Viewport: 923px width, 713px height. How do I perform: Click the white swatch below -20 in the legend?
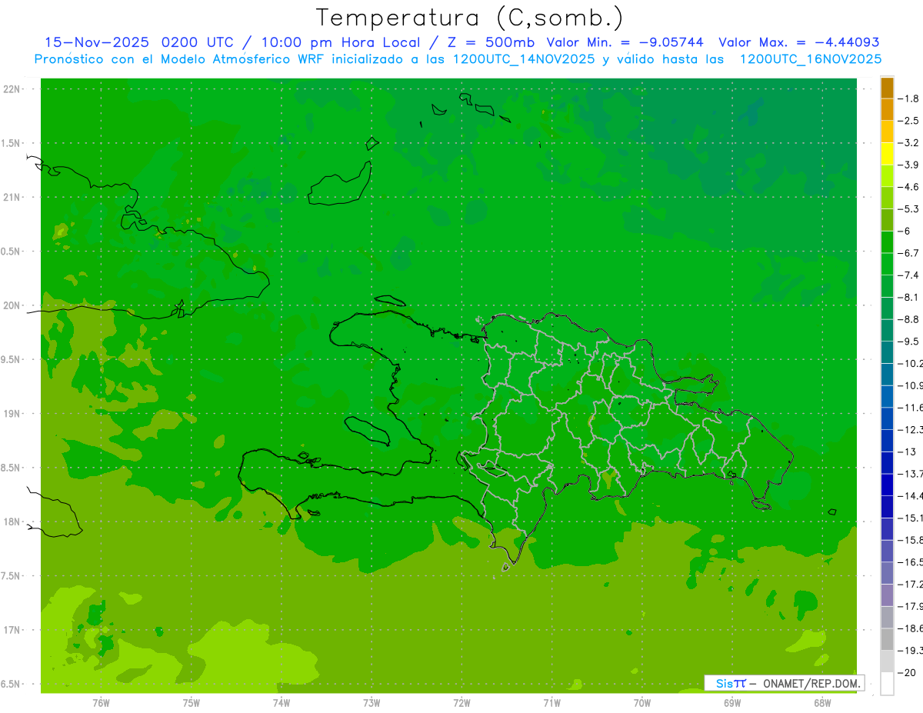click(887, 684)
